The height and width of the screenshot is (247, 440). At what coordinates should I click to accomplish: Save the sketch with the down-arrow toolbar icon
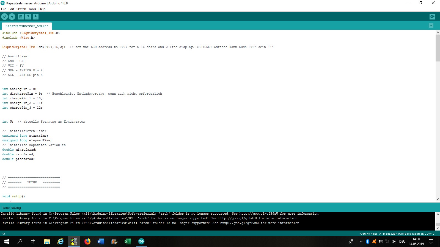click(35, 17)
